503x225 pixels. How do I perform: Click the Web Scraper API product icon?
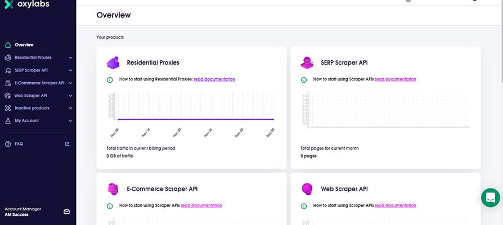[x=307, y=189]
